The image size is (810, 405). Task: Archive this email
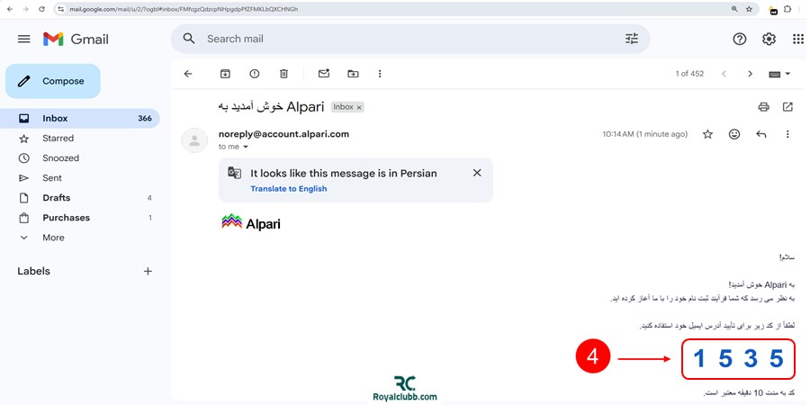pos(225,74)
